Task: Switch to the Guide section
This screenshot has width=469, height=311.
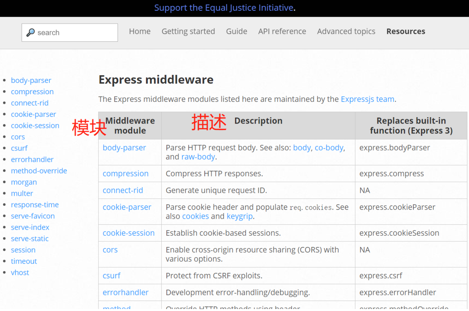Action: (236, 31)
